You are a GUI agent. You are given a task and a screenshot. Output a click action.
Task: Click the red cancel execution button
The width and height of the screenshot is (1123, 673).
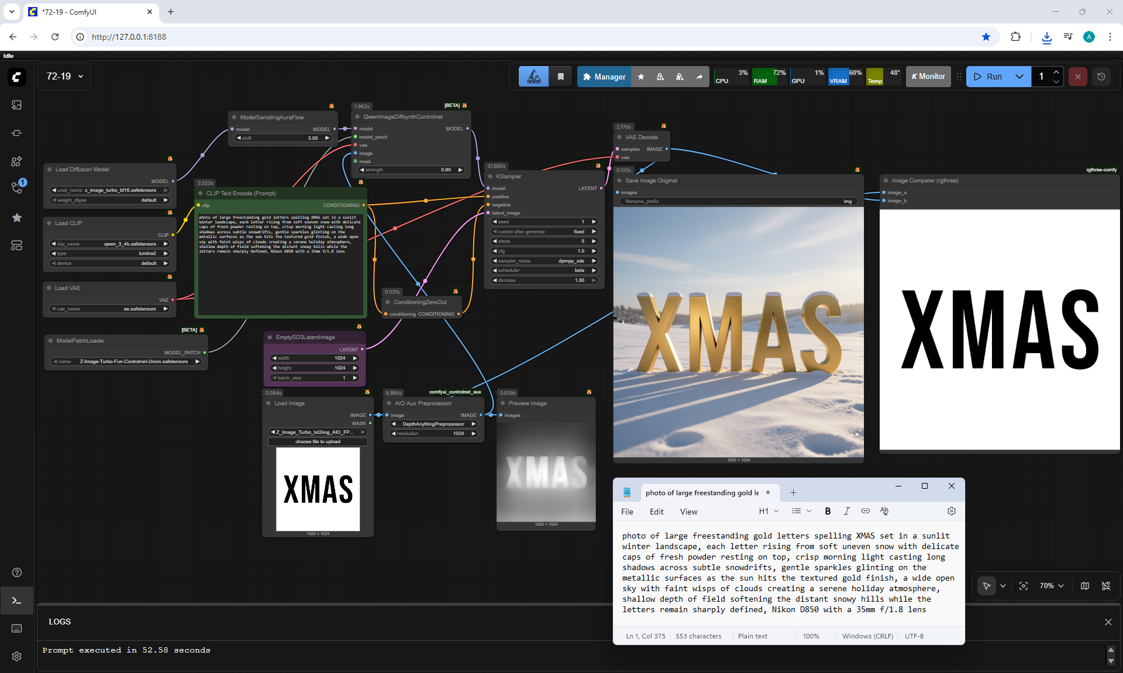pyautogui.click(x=1077, y=77)
